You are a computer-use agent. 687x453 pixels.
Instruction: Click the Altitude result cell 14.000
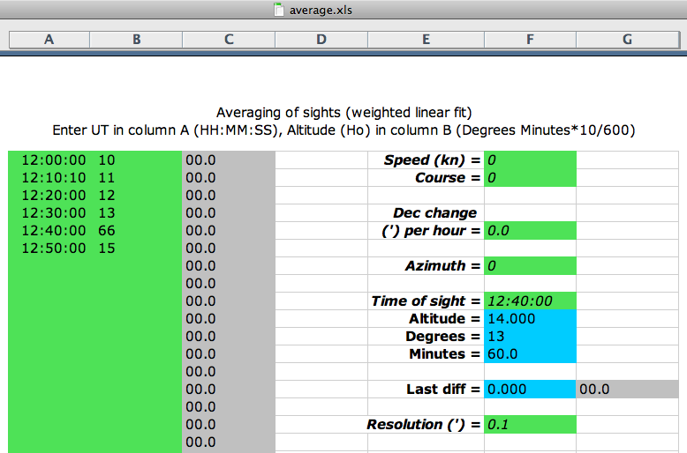point(530,319)
